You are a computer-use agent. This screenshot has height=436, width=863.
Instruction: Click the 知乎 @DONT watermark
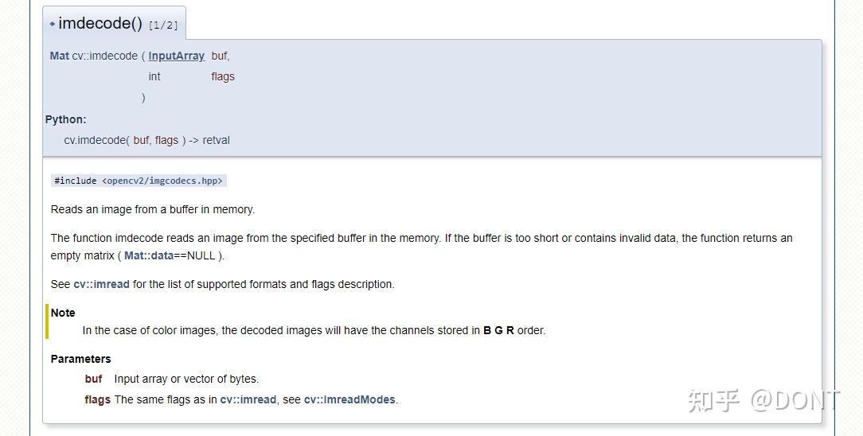point(763,400)
